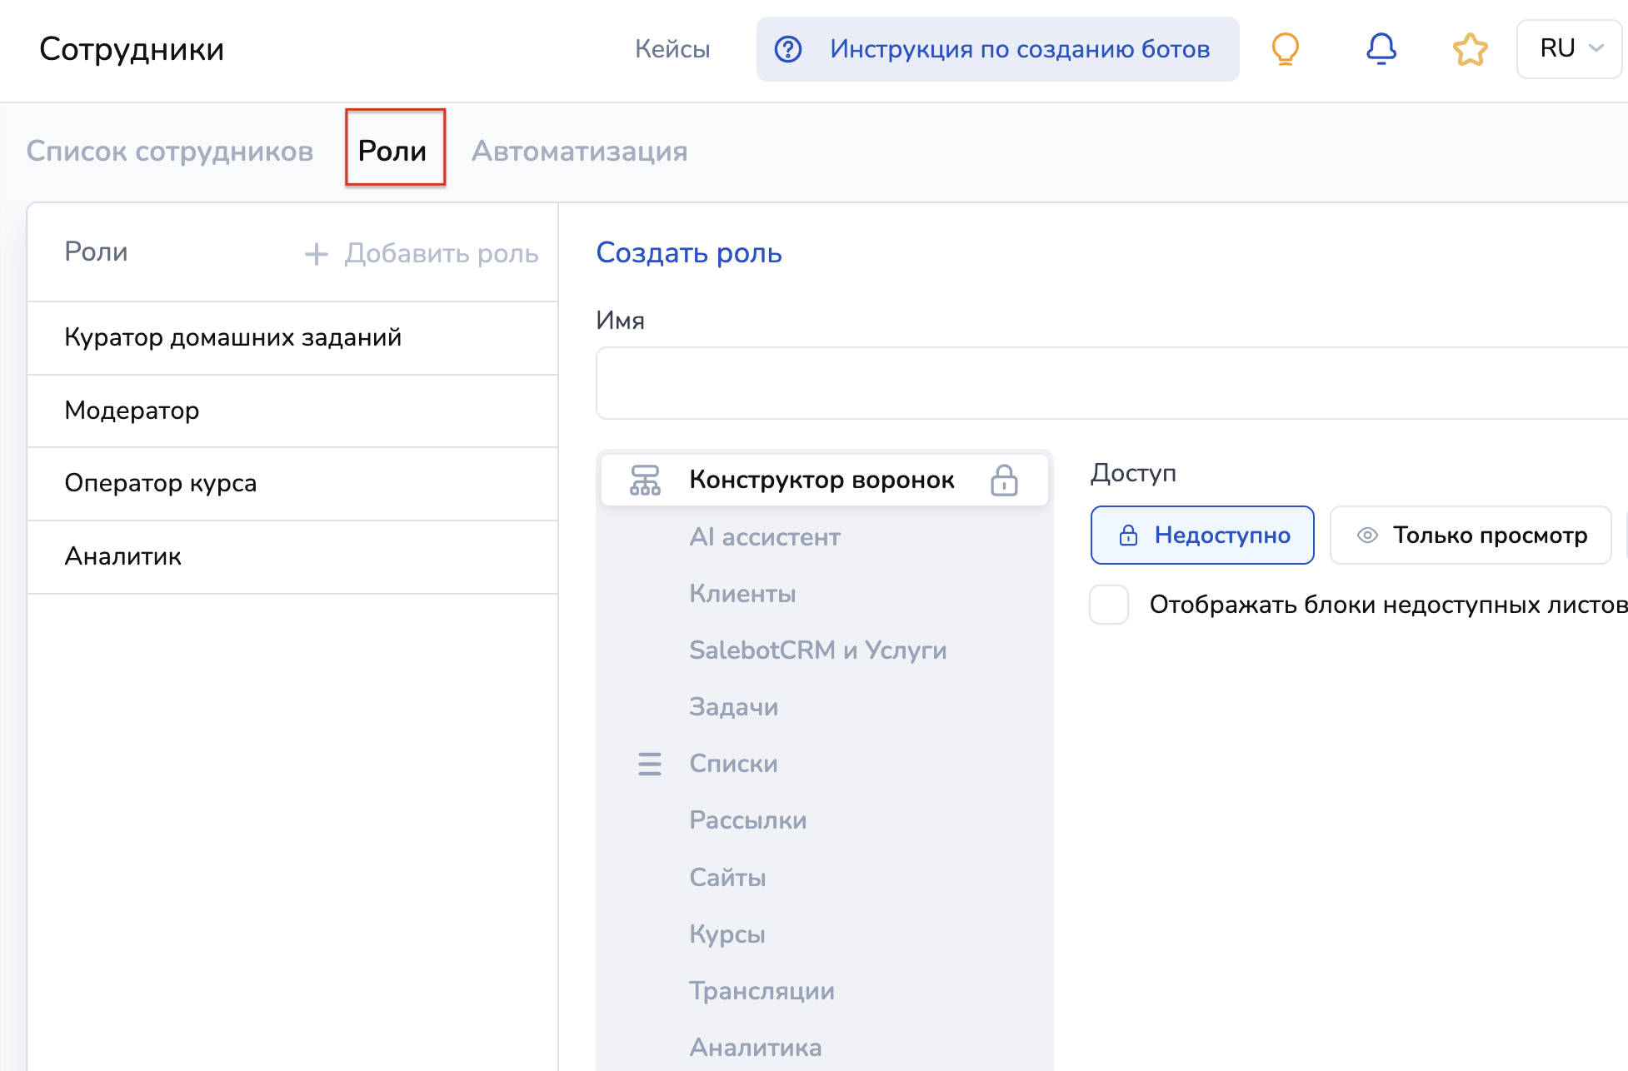Switch to Автоматизация tab
This screenshot has height=1071, width=1628.
(579, 151)
